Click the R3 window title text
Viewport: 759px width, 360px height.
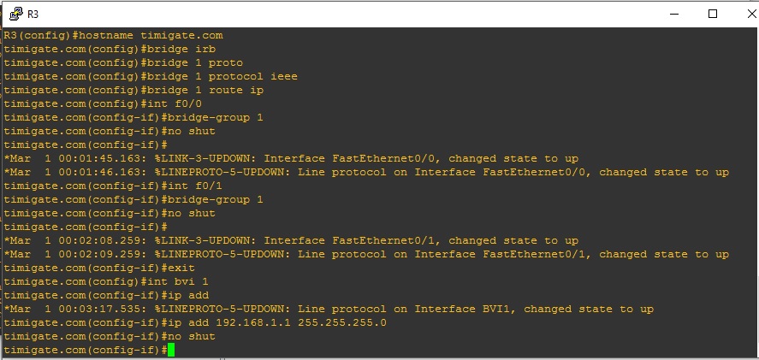coord(33,15)
